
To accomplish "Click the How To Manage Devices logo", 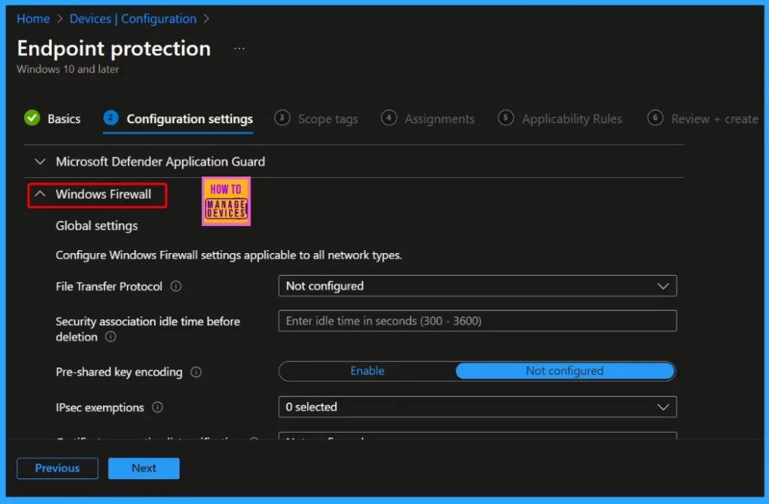I will point(226,201).
